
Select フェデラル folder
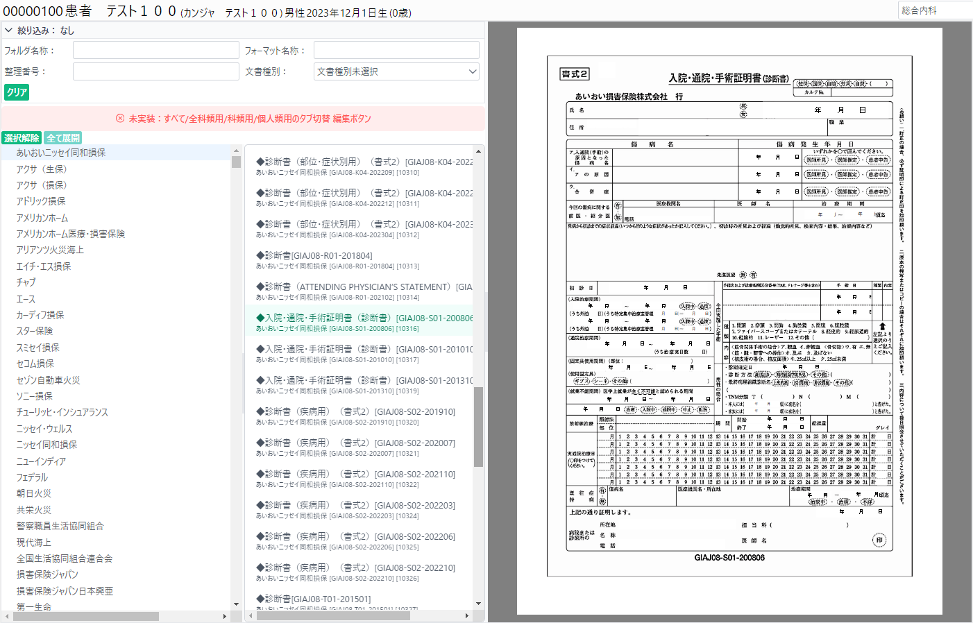pos(117,477)
